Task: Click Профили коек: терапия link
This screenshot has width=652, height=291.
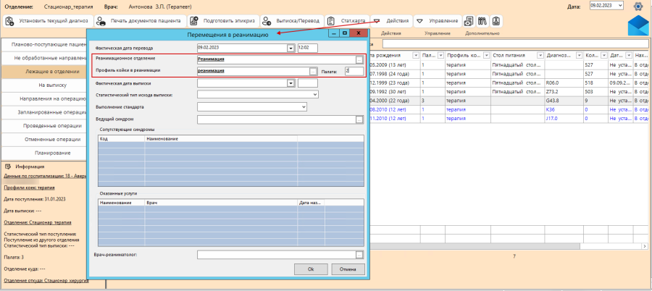Action: pyautogui.click(x=29, y=188)
